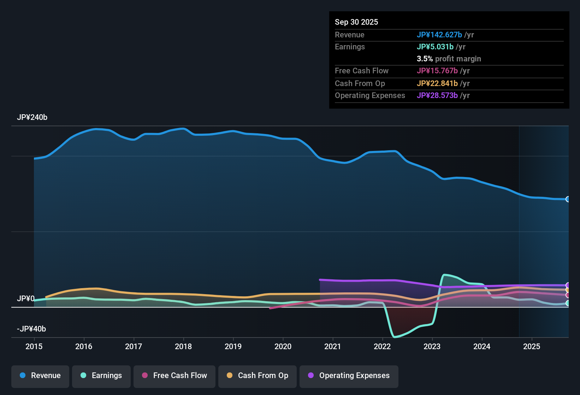This screenshot has width=580, height=395.
Task: Click the purple Operating Expenses legend dot
Action: tap(311, 376)
